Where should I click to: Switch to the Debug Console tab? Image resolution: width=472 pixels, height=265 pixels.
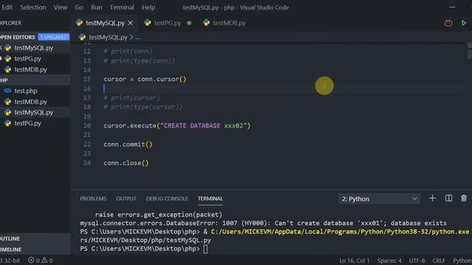point(167,199)
